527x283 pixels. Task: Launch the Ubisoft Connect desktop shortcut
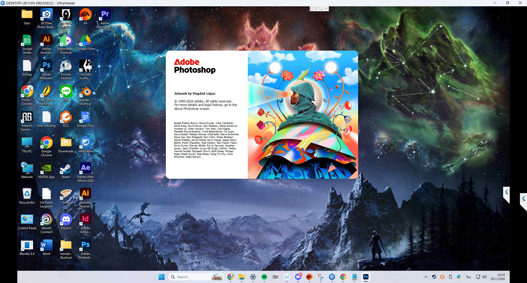click(x=46, y=223)
